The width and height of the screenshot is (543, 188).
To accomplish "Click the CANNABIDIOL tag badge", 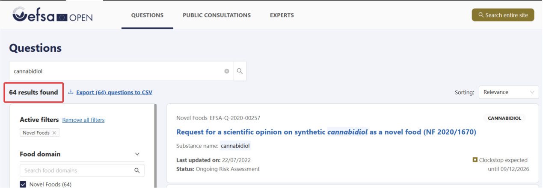I will 504,118.
